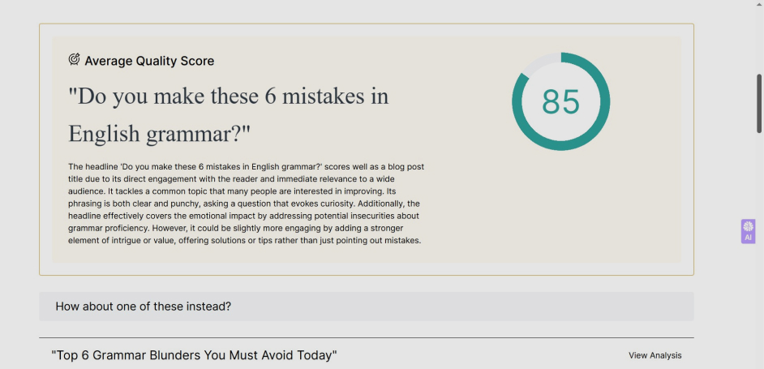Click the "AI" label on the purple tab
The image size is (764, 369).
pyautogui.click(x=748, y=238)
